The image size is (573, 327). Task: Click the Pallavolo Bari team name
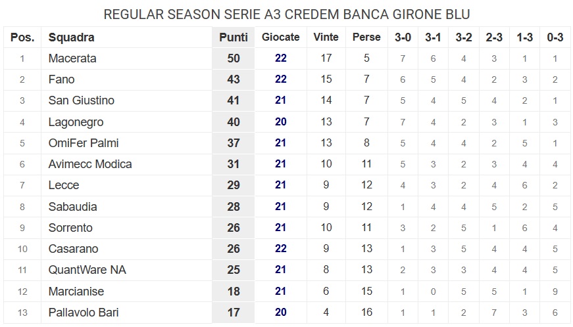(84, 313)
